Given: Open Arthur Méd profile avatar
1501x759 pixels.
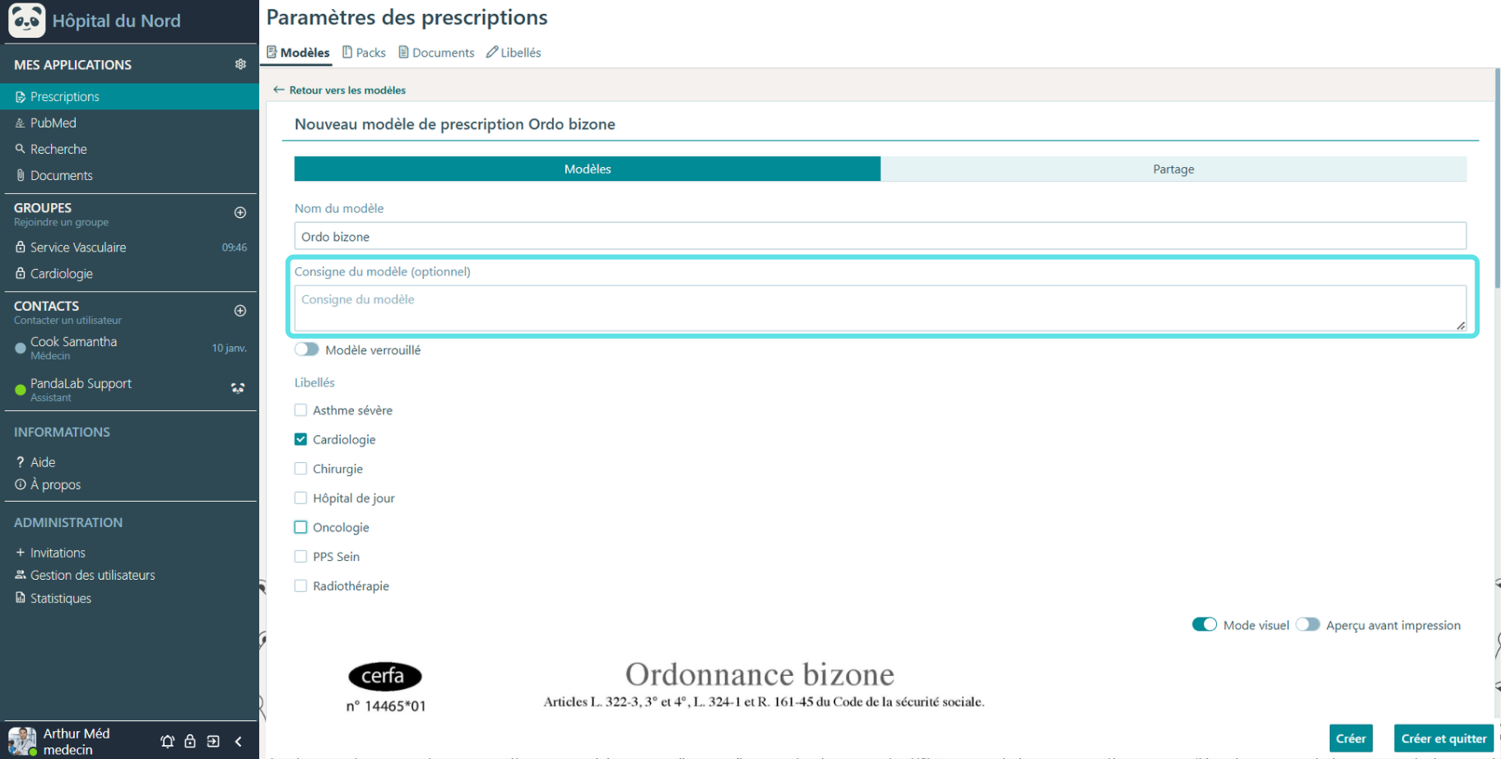Looking at the screenshot, I should pos(22,741).
